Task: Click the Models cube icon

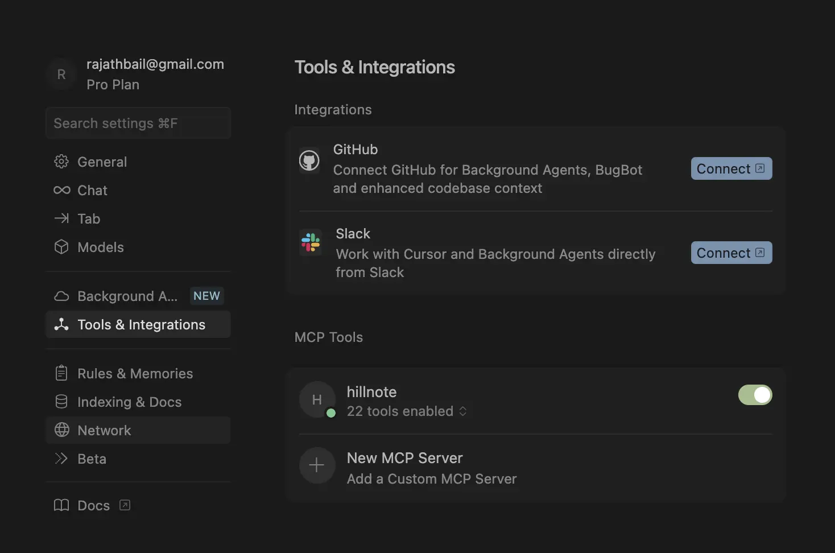Action: point(61,247)
